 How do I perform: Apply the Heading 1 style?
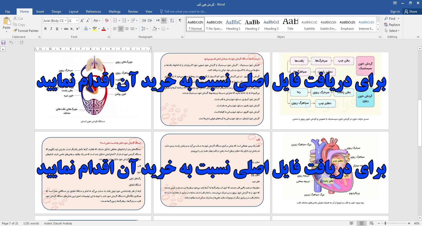[x=233, y=24]
